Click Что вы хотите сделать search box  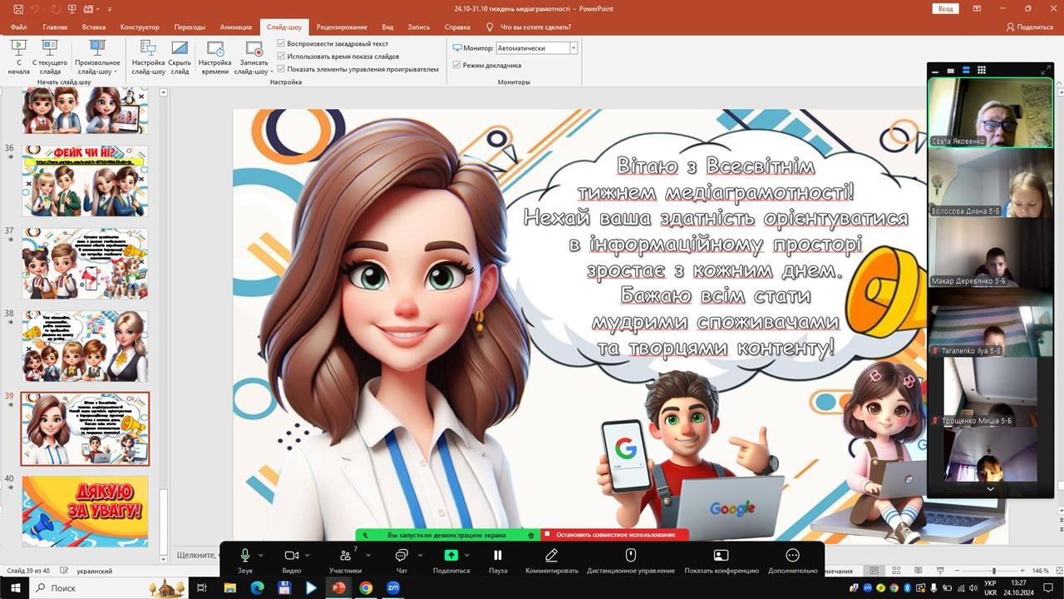click(x=535, y=27)
